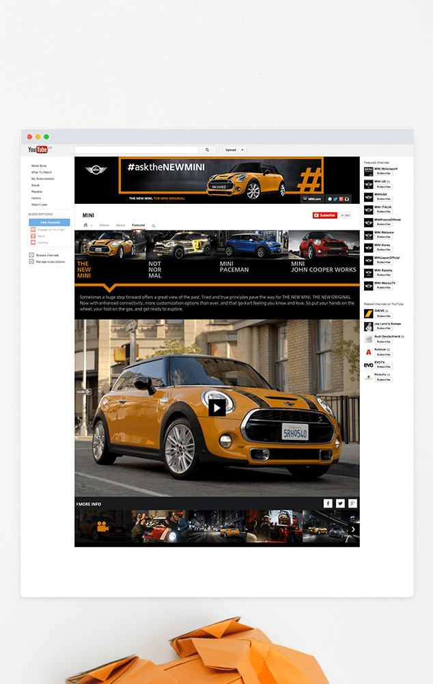This screenshot has width=433, height=684.
Task: Open Popular on YouTube subscription icon
Action: [x=33, y=229]
